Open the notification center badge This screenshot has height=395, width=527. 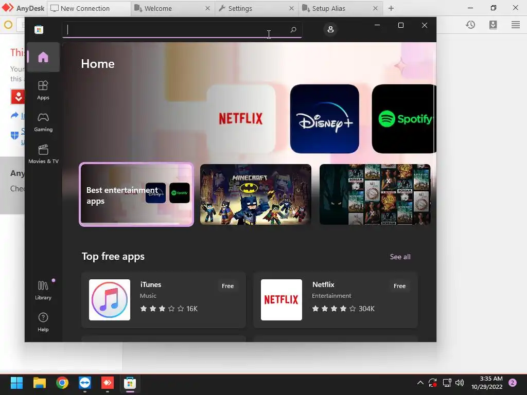[512, 383]
